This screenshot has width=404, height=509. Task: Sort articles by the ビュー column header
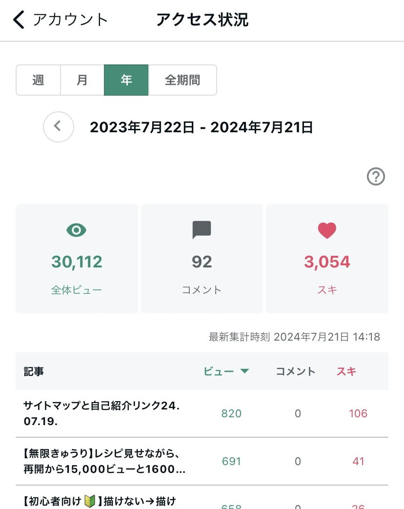(219, 371)
